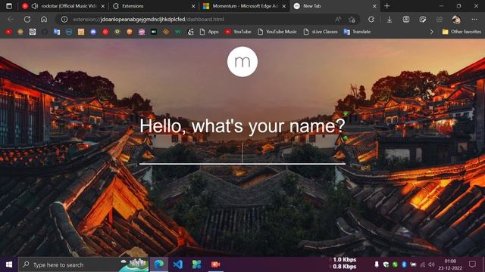This screenshot has height=272, width=485.
Task: Open volume control in system tray
Action: coord(432,264)
